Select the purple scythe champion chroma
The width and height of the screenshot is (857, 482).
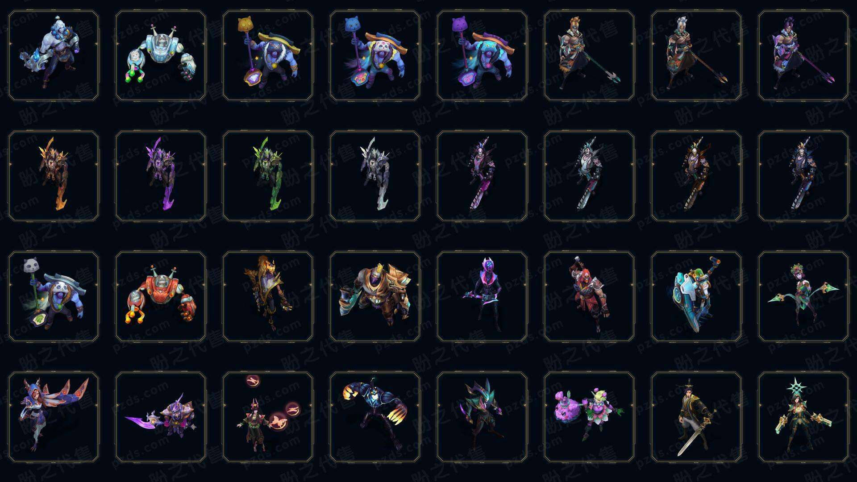point(161,176)
